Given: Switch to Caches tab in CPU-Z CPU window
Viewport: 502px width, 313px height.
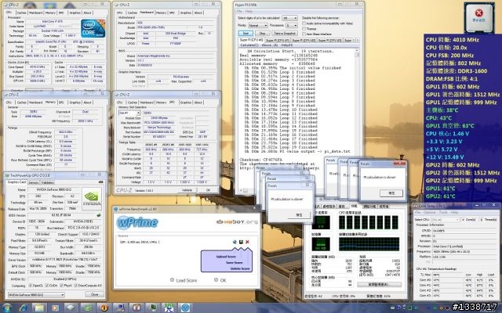Looking at the screenshot, I should pos(21,13).
